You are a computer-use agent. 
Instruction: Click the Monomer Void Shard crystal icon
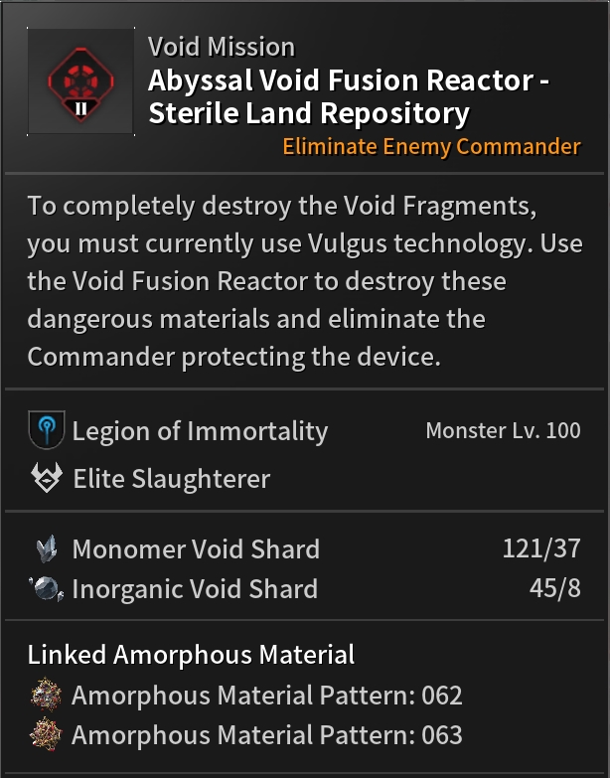point(45,548)
